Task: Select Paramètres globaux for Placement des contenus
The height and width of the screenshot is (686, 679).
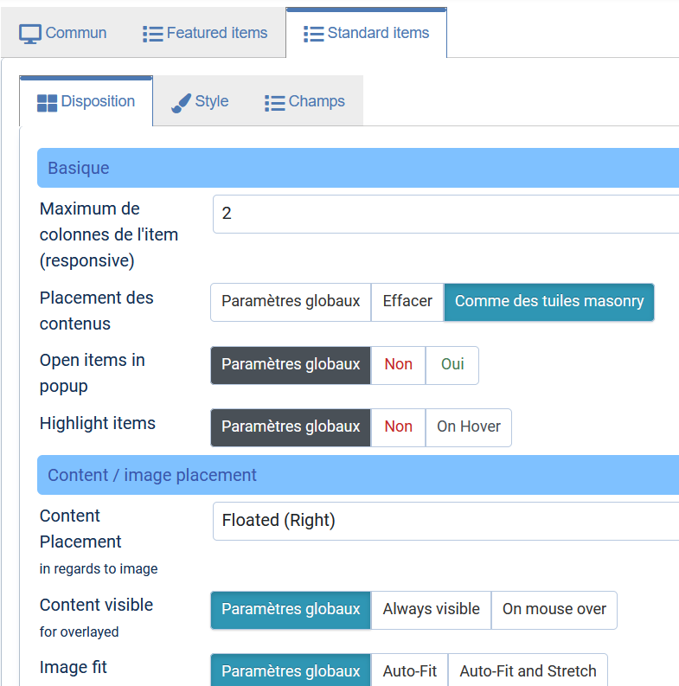Action: (291, 302)
